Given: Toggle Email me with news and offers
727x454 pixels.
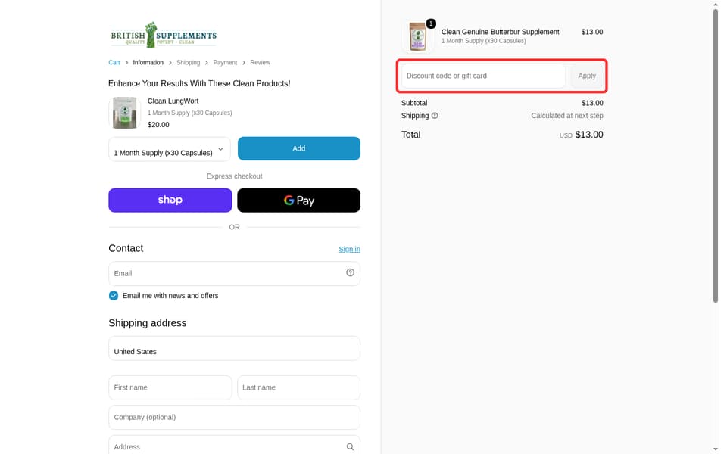Looking at the screenshot, I should pyautogui.click(x=114, y=296).
